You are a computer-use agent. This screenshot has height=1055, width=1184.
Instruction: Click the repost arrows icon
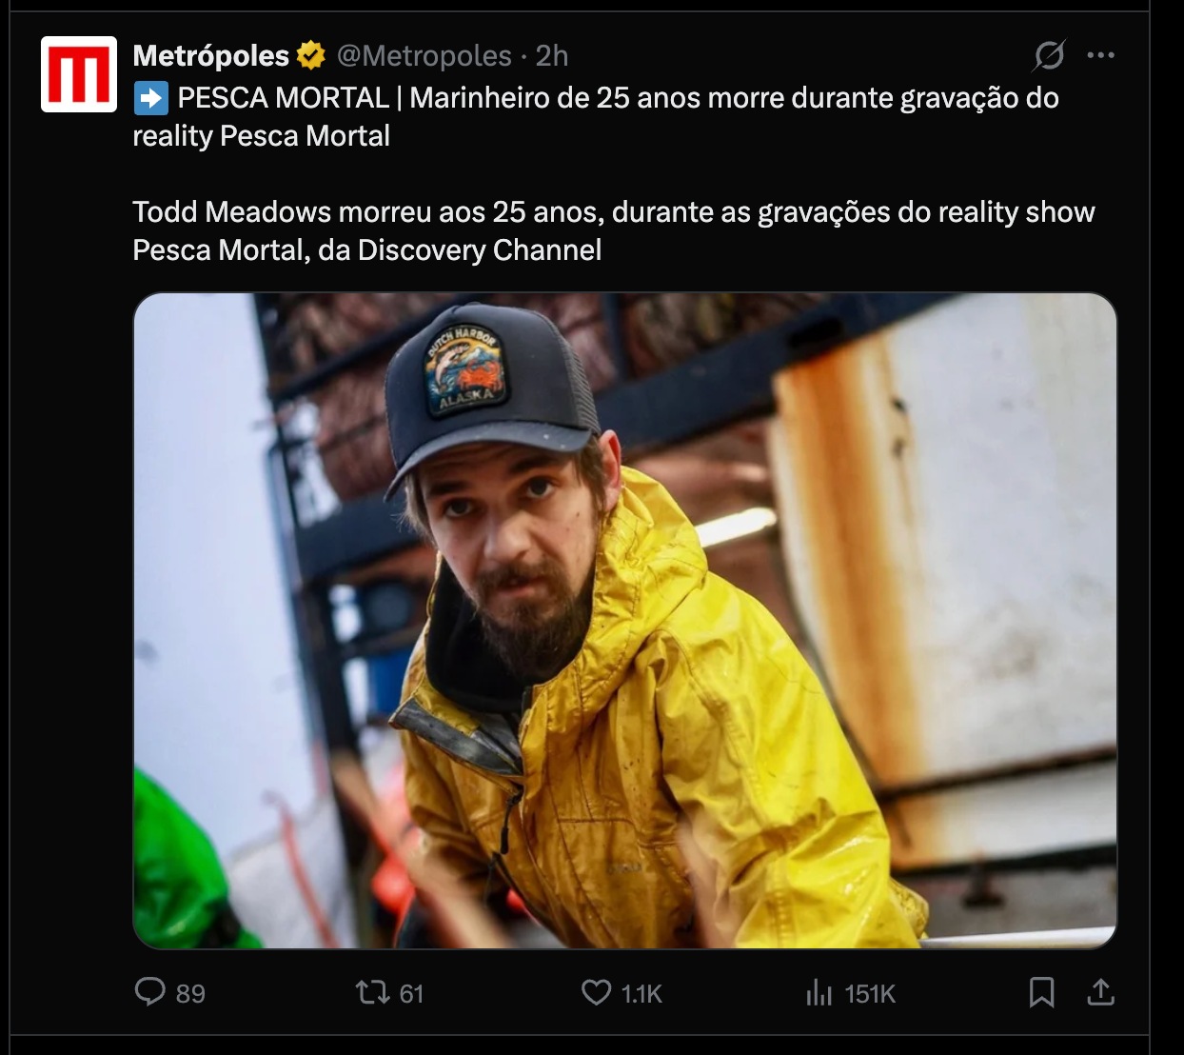[371, 993]
